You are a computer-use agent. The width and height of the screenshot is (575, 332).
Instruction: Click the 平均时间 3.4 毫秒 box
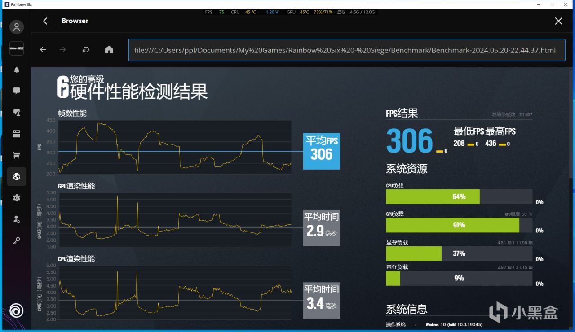coord(322,300)
